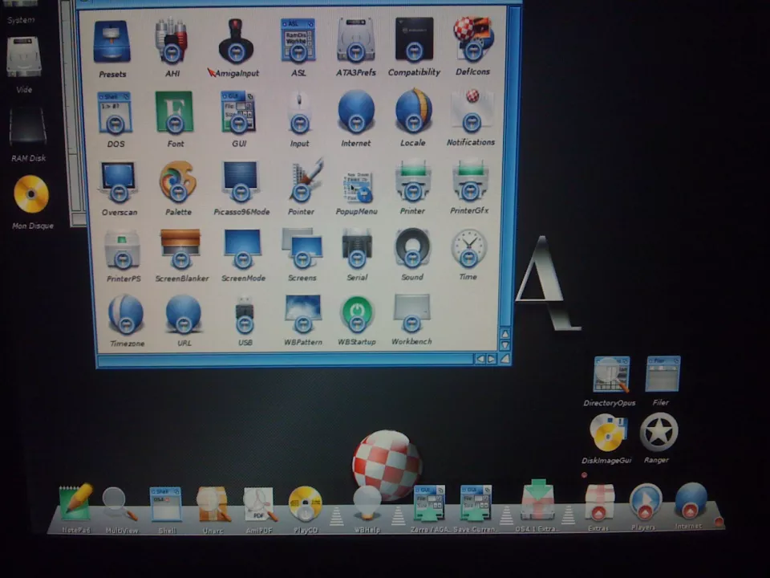Open the Locale globe icon
Image resolution: width=770 pixels, height=578 pixels.
click(x=414, y=112)
